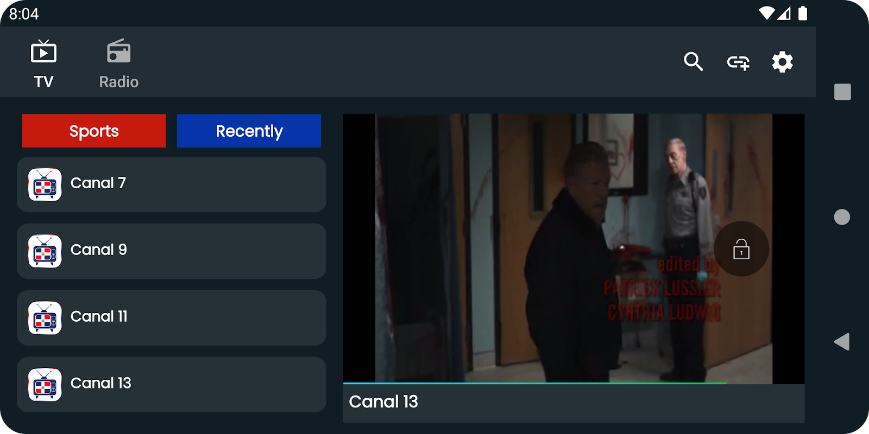The width and height of the screenshot is (869, 434).
Task: Open the blue Recently button
Action: [x=249, y=131]
